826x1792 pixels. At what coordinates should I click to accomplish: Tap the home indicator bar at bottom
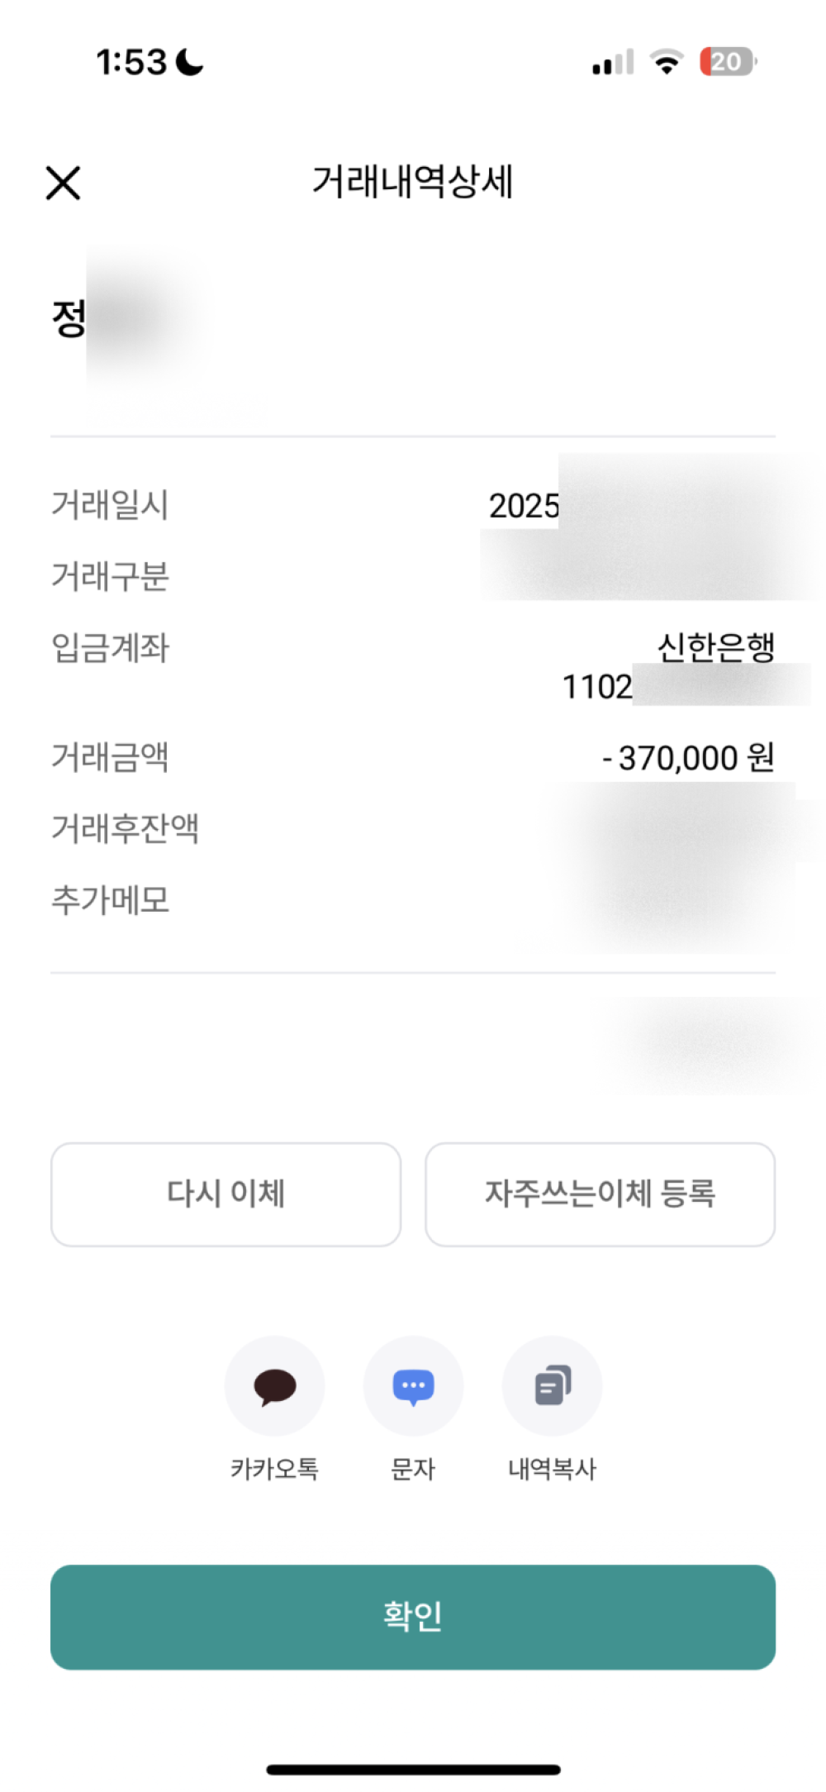point(413,1770)
